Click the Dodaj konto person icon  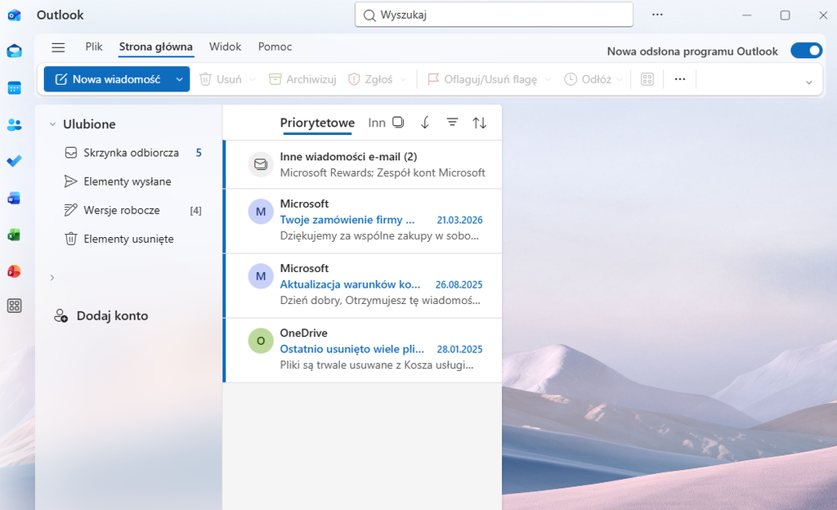[x=60, y=315]
